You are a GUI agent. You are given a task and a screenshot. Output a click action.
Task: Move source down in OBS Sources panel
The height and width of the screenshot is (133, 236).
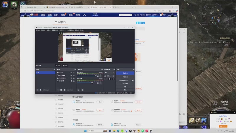click(x=71, y=90)
